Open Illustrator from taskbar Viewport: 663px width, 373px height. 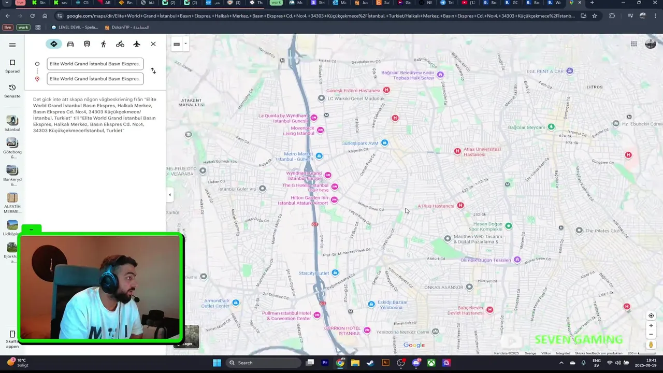(385, 363)
